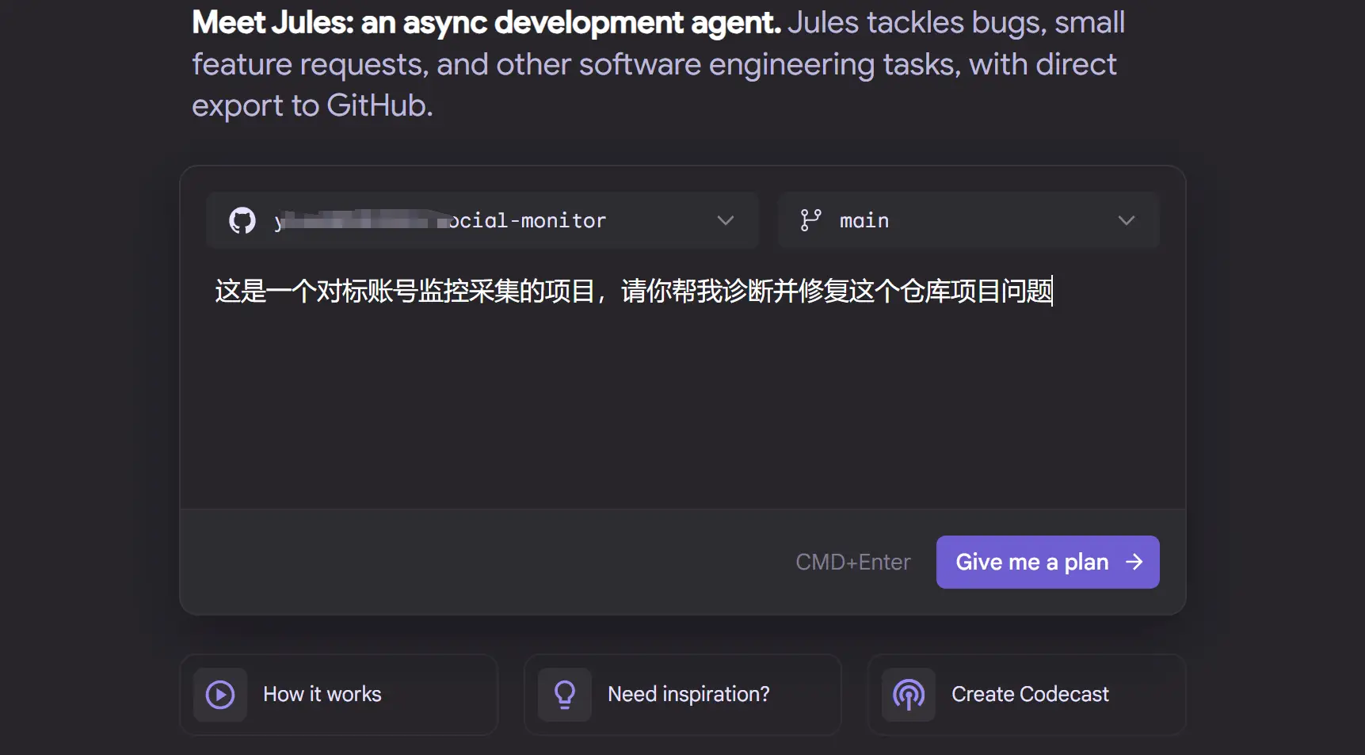
Task: Focus the Chinese task prompt text area
Action: pos(682,384)
